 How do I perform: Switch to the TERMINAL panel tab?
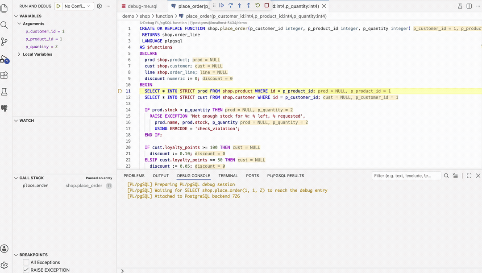click(x=228, y=176)
